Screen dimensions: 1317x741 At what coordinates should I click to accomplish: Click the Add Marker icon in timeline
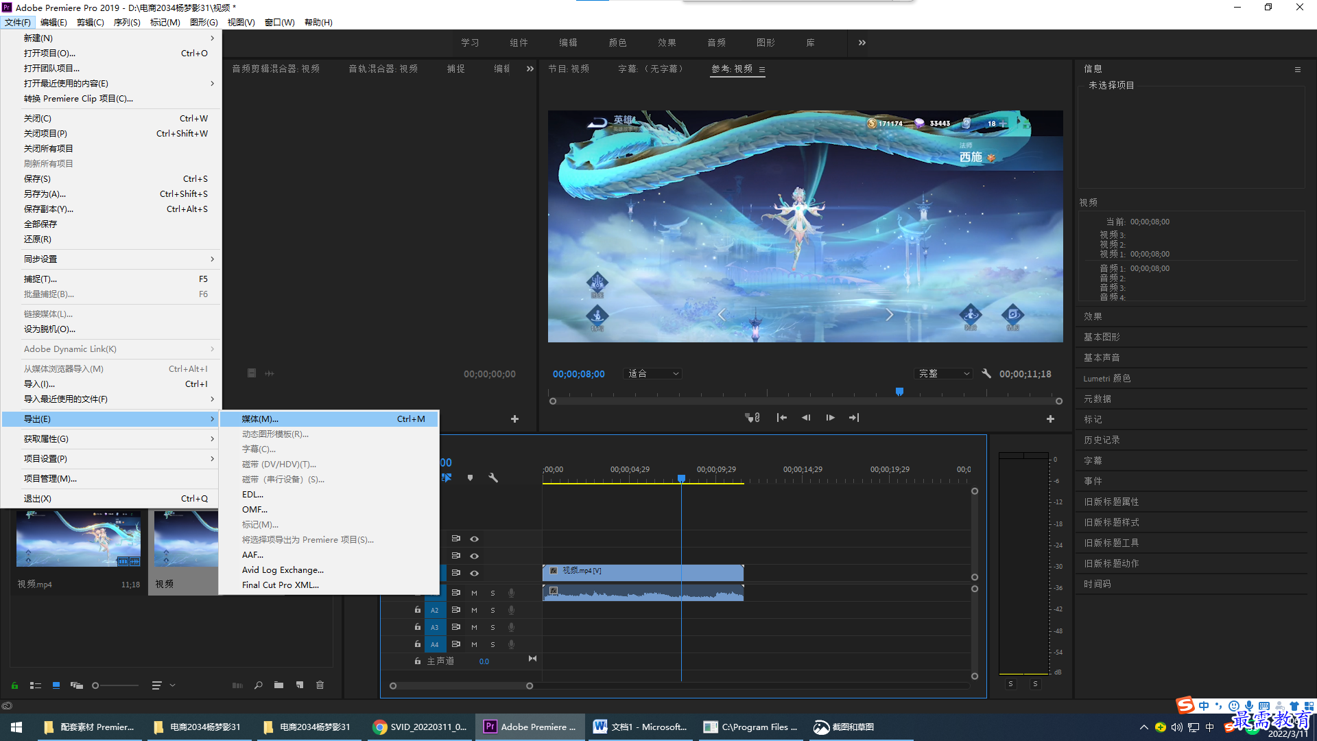470,478
